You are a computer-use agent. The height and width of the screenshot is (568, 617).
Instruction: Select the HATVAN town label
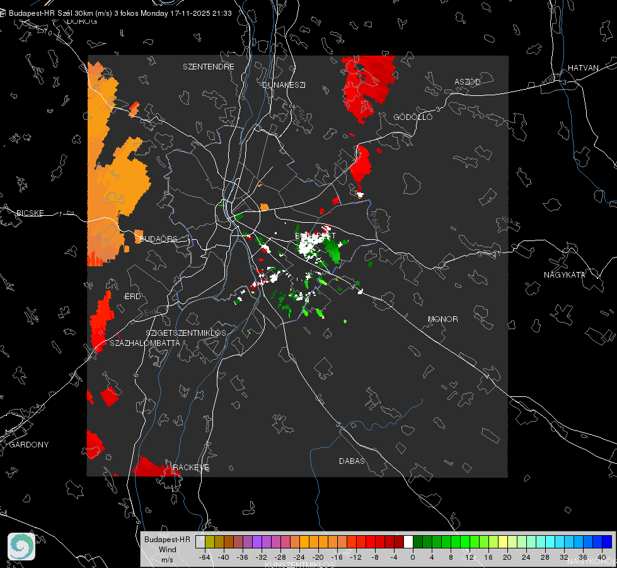point(583,68)
